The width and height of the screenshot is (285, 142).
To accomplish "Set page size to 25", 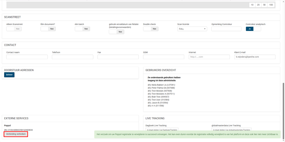I will 258,5.
